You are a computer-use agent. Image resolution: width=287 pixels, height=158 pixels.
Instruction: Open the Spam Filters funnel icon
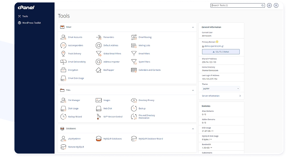[134, 62]
